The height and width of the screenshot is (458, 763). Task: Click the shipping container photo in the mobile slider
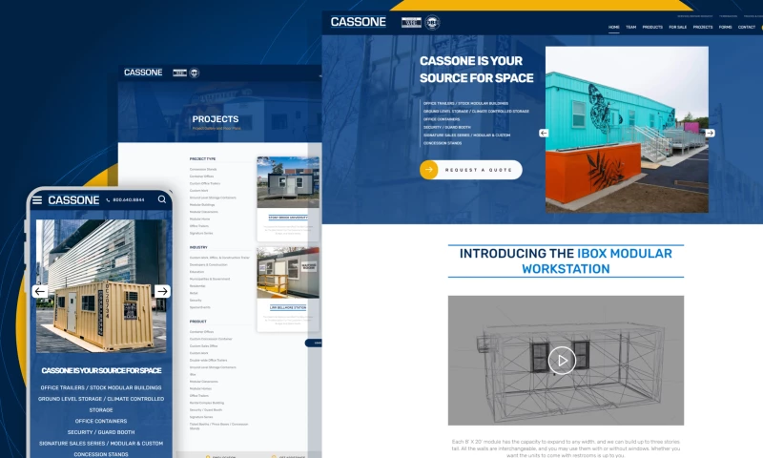(x=101, y=286)
